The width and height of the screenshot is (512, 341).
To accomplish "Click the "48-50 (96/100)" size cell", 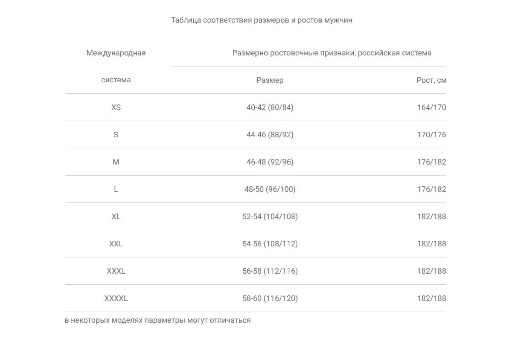I will [270, 189].
